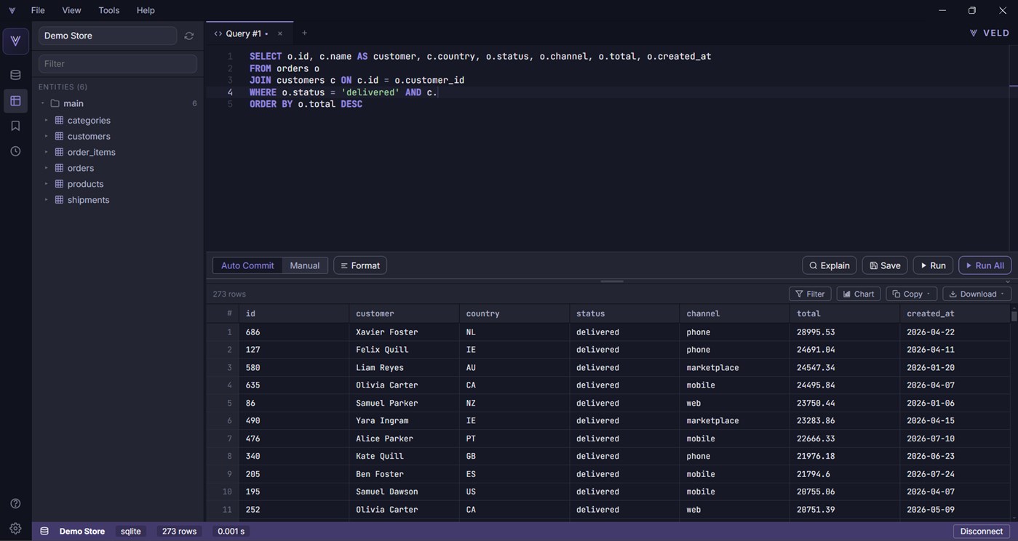Viewport: 1018px width, 541px height.
Task: Open the Copy results dropdown
Action: (911, 294)
